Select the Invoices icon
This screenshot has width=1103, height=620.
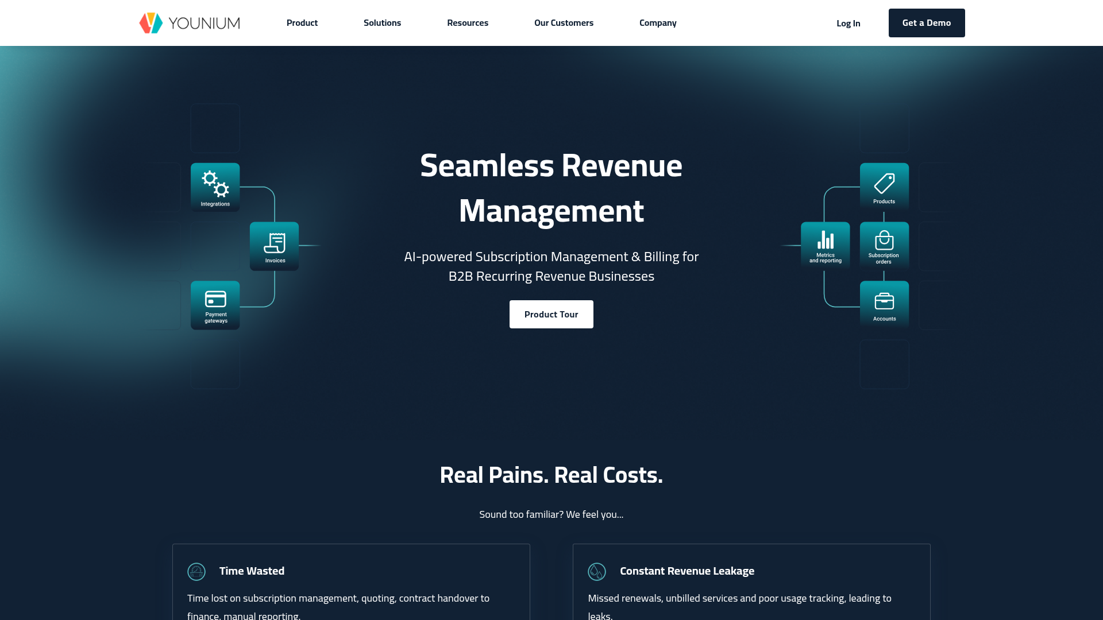275,242
